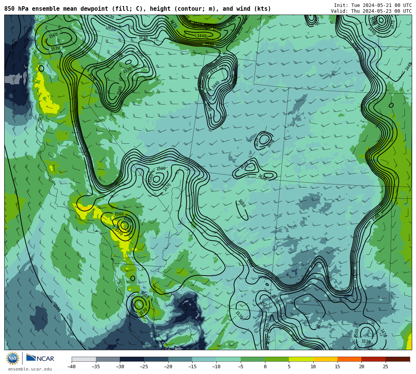Image resolution: width=416 pixels, height=374 pixels.
Task: Click the dark blue -25 to -20 swatch
Action: [156, 359]
